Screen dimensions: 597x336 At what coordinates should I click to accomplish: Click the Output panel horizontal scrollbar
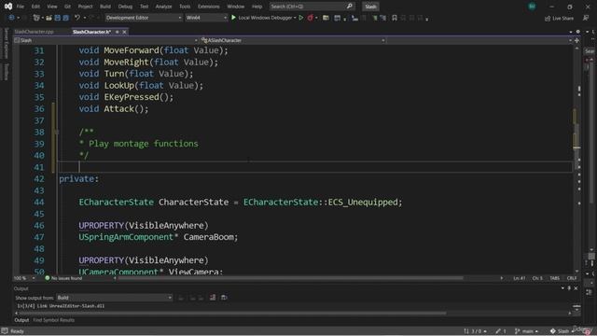[x=232, y=314]
